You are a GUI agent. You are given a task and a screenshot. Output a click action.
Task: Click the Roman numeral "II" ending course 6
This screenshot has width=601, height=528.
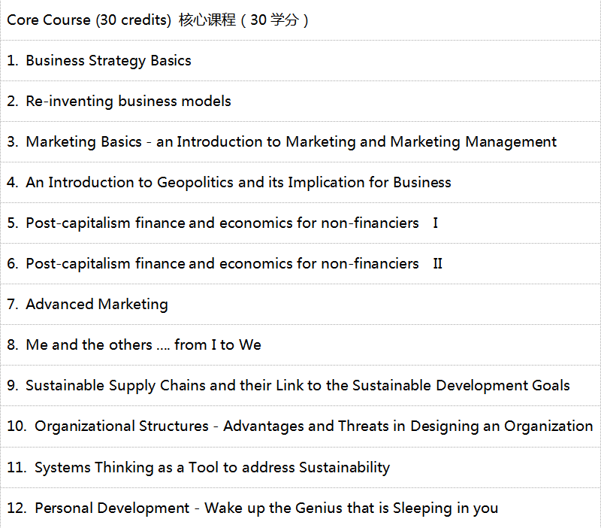click(x=438, y=264)
